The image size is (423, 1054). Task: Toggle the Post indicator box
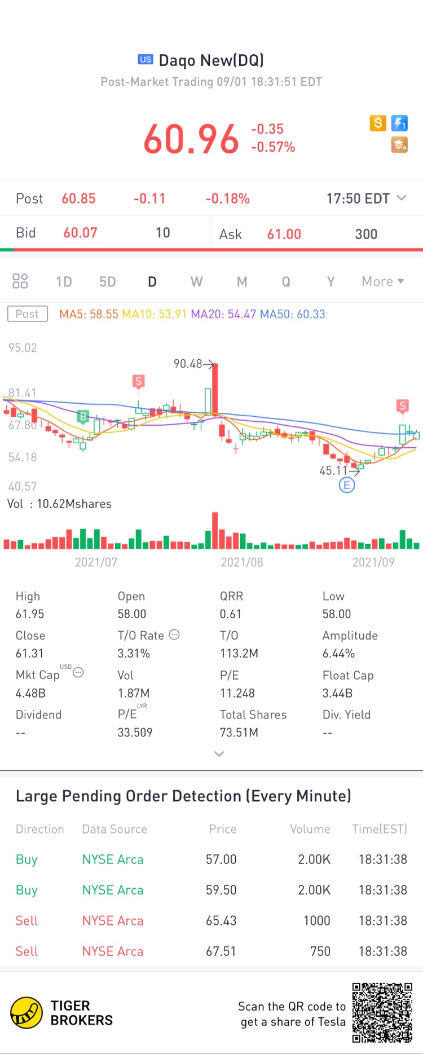[x=27, y=314]
